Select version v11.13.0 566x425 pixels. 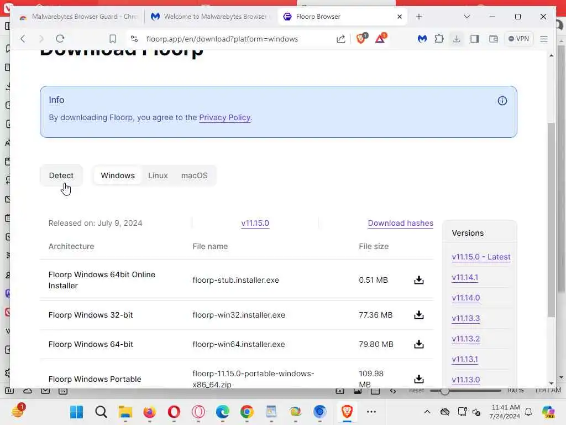click(x=465, y=380)
